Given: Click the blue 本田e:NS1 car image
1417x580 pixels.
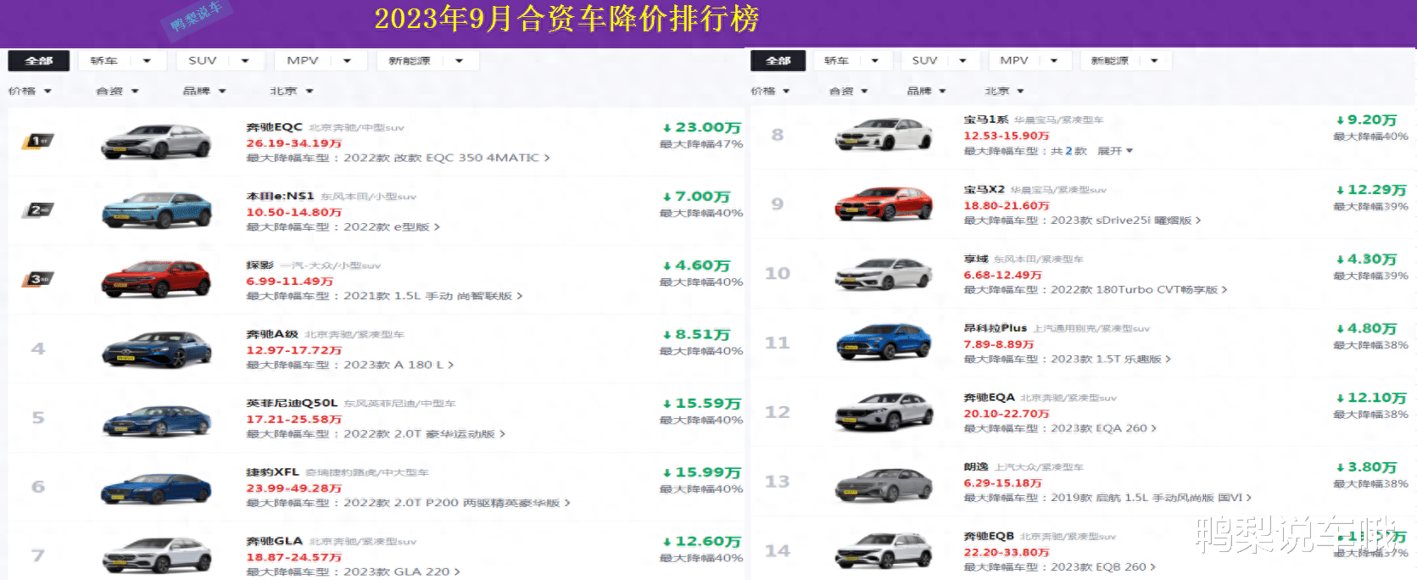Looking at the screenshot, I should pyautogui.click(x=156, y=210).
